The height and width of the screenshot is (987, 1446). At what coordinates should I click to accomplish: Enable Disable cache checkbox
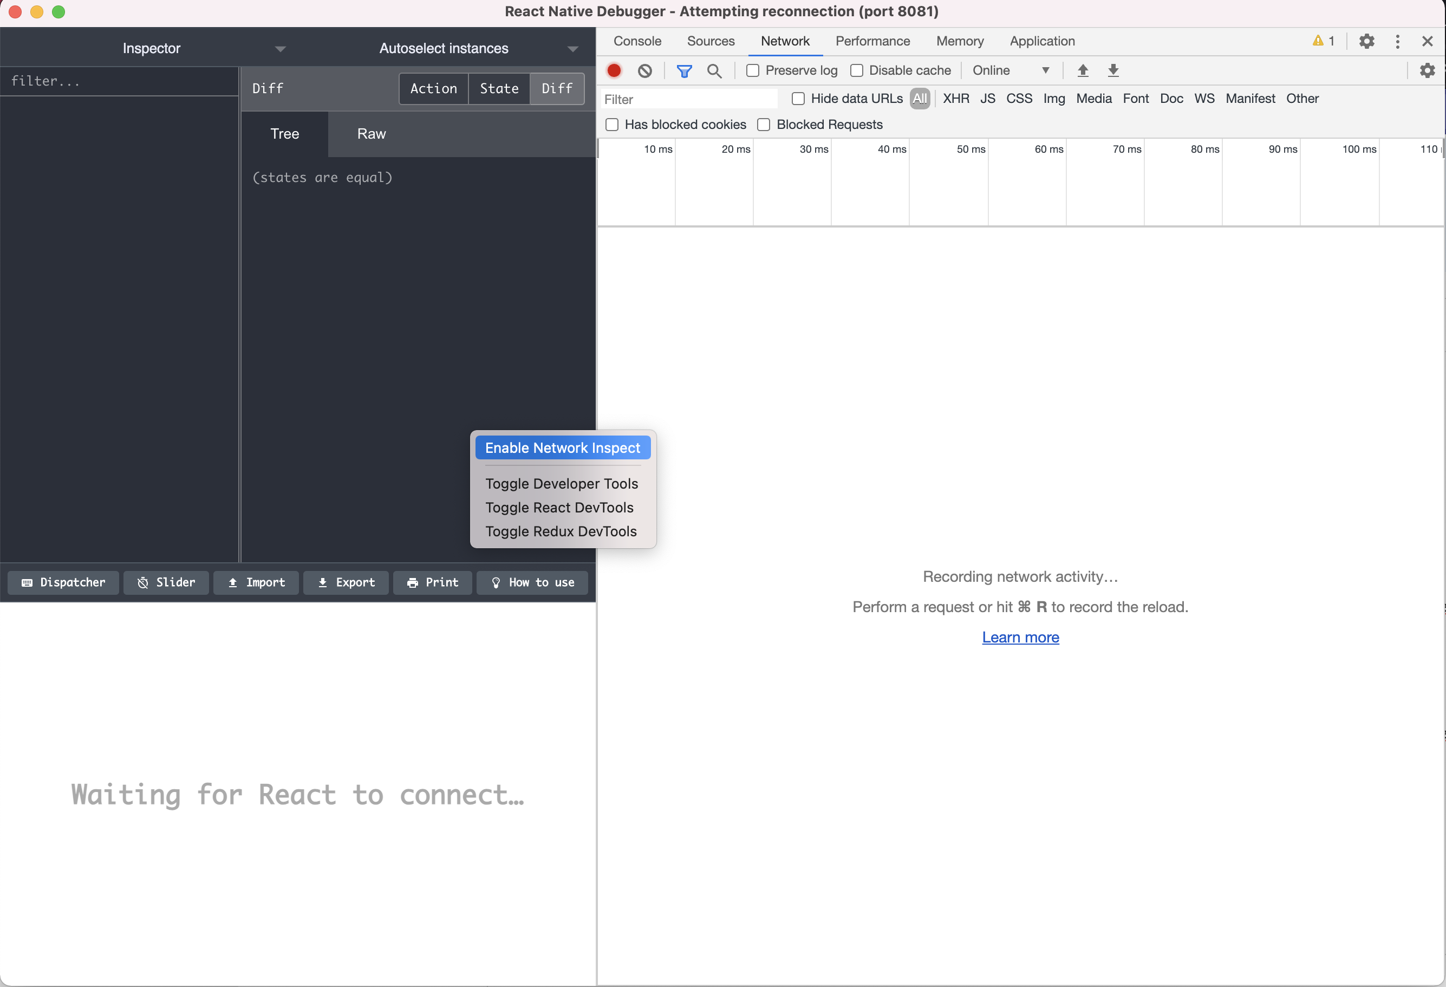[x=856, y=70]
